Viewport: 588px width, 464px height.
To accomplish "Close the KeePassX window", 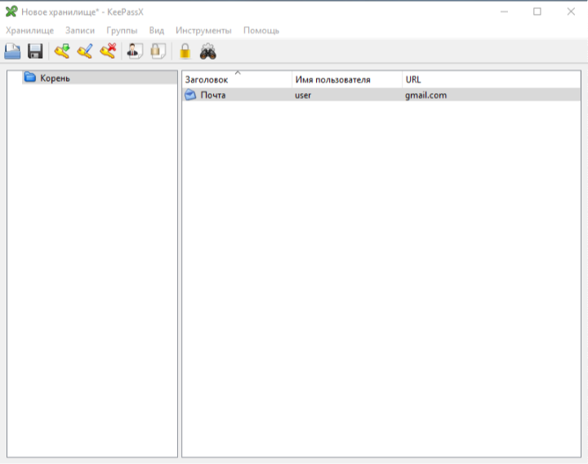I will (571, 11).
